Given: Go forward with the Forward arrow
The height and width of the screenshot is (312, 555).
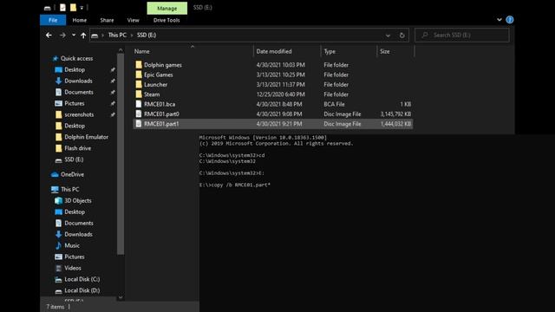Looking at the screenshot, I should tap(62, 35).
